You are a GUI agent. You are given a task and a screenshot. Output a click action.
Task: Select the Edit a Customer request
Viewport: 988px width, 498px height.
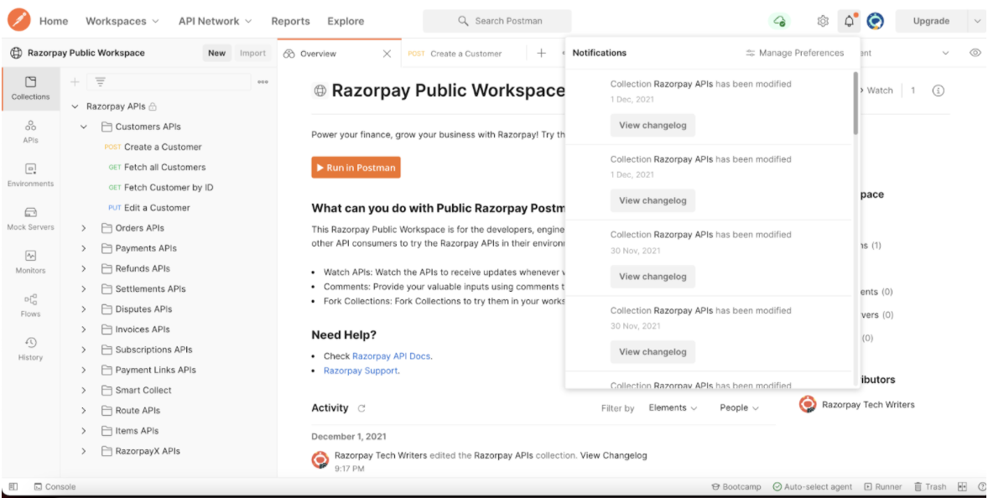148,208
